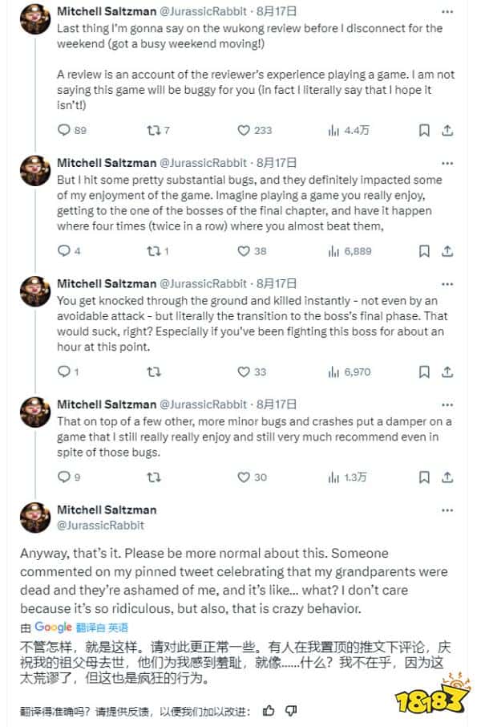Bookmark the first tweet in thread
The height and width of the screenshot is (727, 481).
[x=425, y=130]
